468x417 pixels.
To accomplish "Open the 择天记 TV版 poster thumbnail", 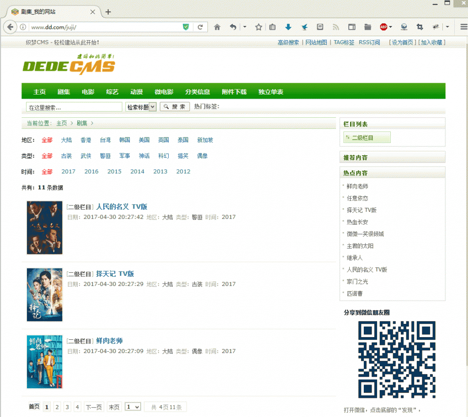I will 45,295.
